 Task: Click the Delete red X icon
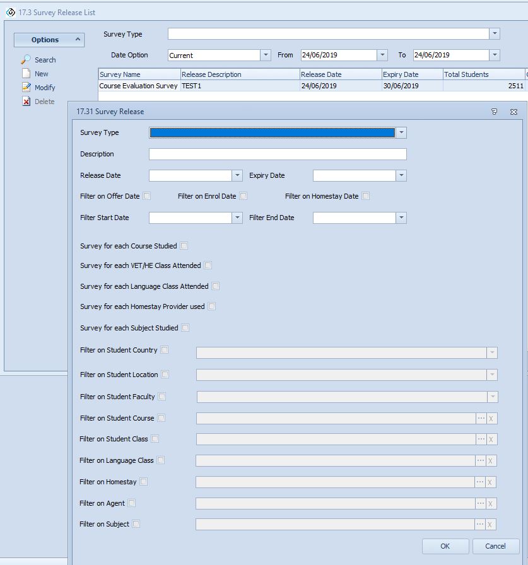(26, 102)
